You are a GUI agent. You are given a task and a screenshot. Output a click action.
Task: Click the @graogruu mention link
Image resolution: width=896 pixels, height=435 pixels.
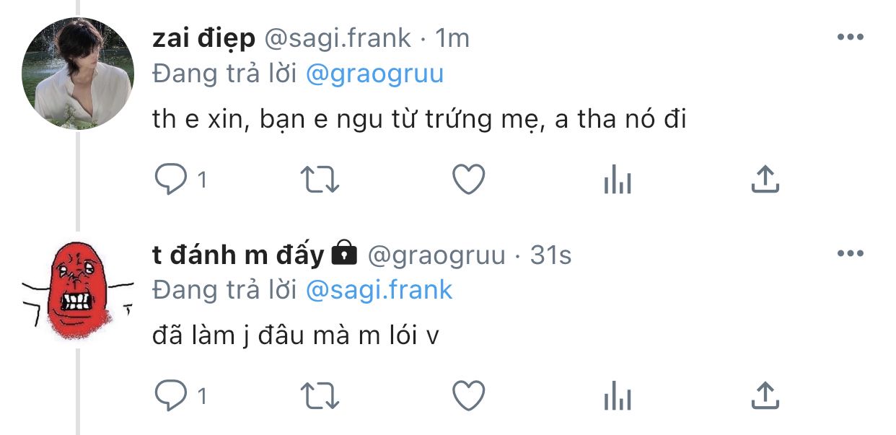tap(374, 74)
